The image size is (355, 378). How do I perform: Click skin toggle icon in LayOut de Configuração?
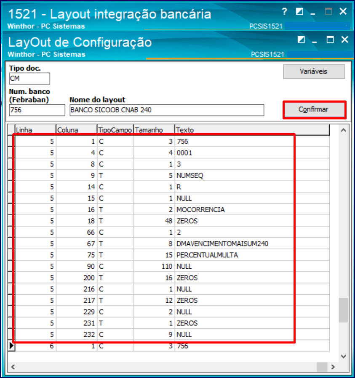tap(301, 40)
